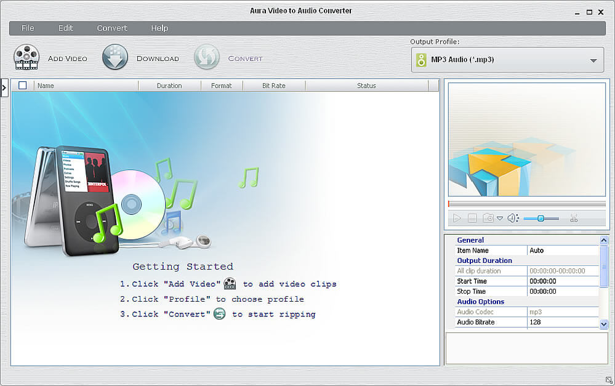Screen dimensions: 615x386
Task: Click the Audio Bitrate value field 128
Action: click(x=563, y=322)
